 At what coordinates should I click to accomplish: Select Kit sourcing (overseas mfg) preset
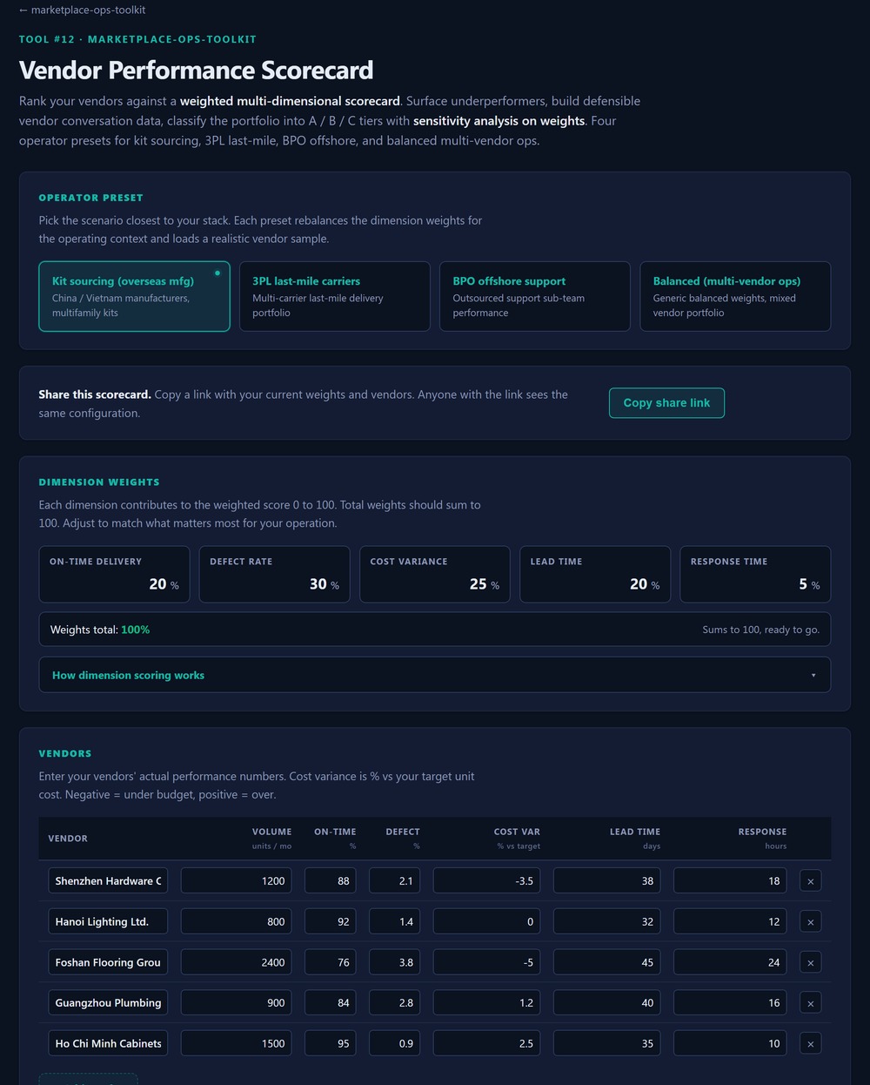click(134, 296)
